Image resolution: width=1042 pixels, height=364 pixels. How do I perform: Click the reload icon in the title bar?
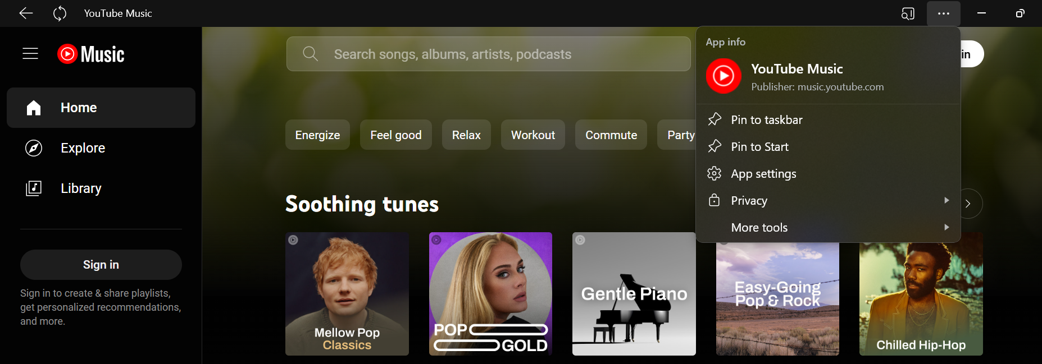point(59,13)
